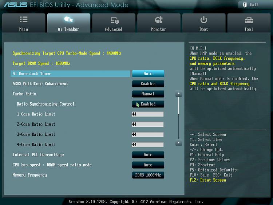Select 1-Core Ratio Limit label

click(36, 114)
